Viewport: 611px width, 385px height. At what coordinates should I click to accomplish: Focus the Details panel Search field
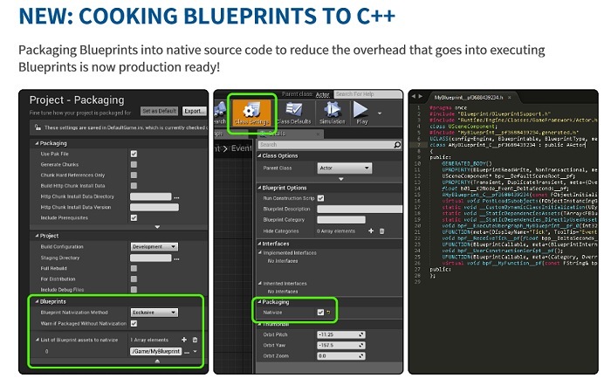click(x=330, y=145)
